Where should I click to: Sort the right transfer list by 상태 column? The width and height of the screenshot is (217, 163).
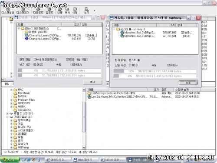pos(187,25)
